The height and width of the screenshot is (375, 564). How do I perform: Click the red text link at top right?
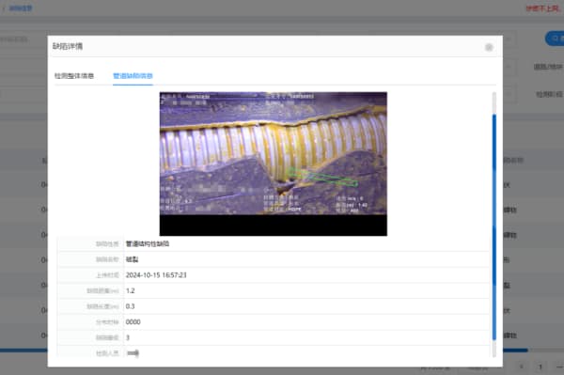pos(542,8)
